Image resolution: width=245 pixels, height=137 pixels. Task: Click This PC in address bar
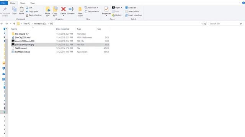[26, 24]
